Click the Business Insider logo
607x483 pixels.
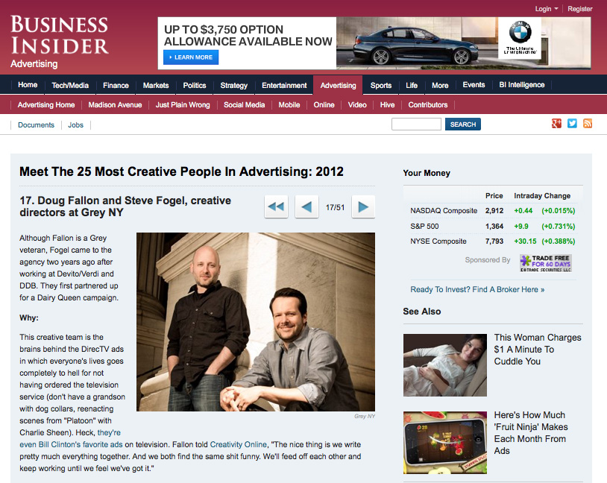pos(59,36)
